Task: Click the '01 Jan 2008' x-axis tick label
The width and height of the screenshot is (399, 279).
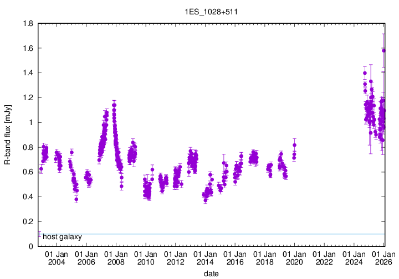Action: (115, 258)
